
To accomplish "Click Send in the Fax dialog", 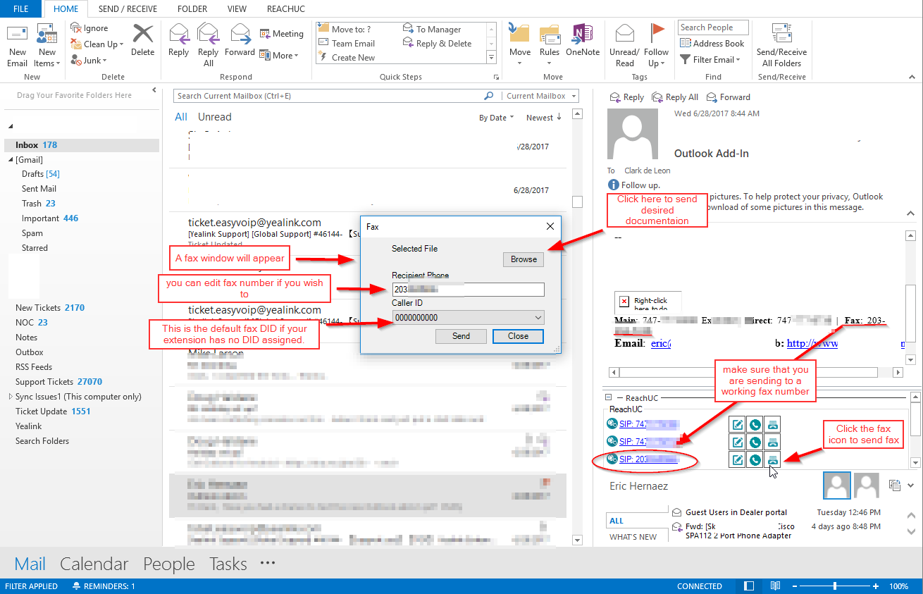I will pos(462,336).
